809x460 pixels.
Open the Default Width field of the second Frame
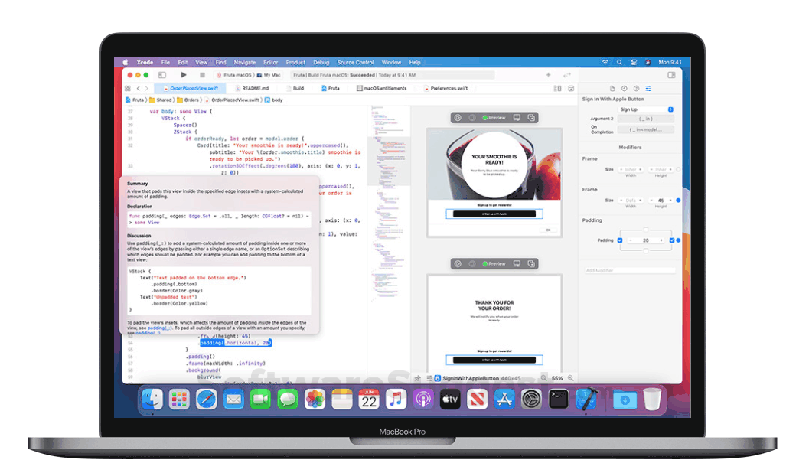[x=631, y=200]
